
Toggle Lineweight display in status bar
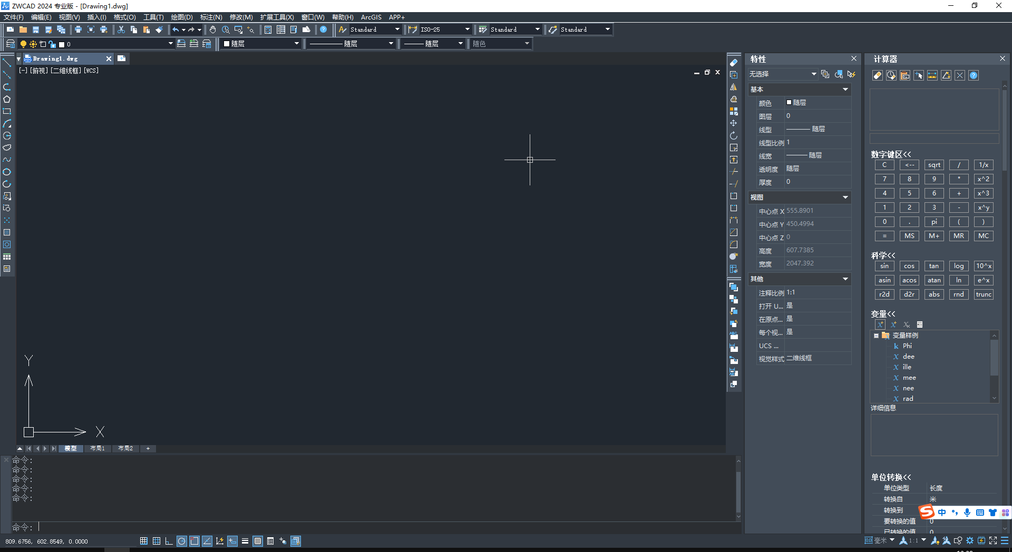pos(245,541)
